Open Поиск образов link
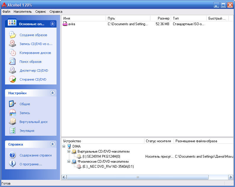This screenshot has width=235, height=187. (30, 62)
